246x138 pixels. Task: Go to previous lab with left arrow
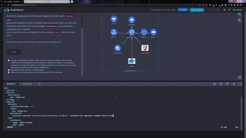(210, 10)
